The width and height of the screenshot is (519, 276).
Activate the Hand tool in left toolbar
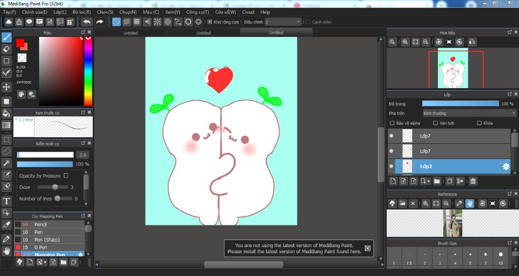coord(6,251)
